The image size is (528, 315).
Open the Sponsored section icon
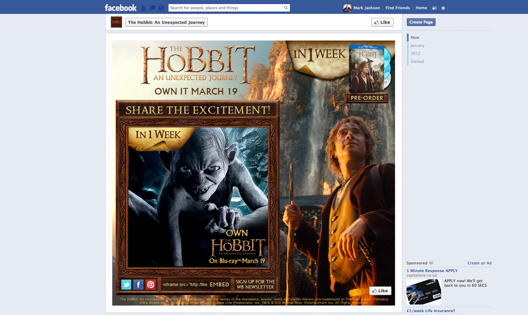coord(431,263)
